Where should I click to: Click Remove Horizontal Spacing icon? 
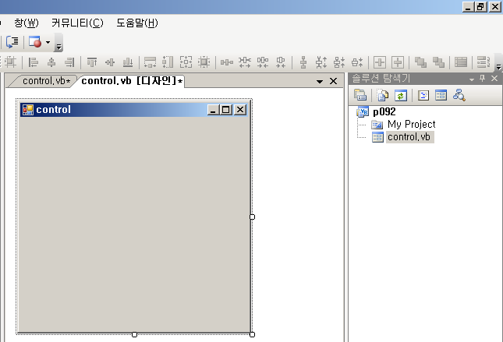pyautogui.click(x=281, y=62)
